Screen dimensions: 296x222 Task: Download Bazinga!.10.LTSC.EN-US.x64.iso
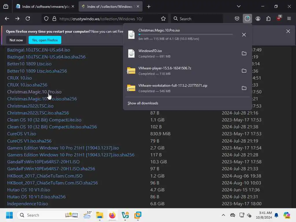tap(38, 50)
